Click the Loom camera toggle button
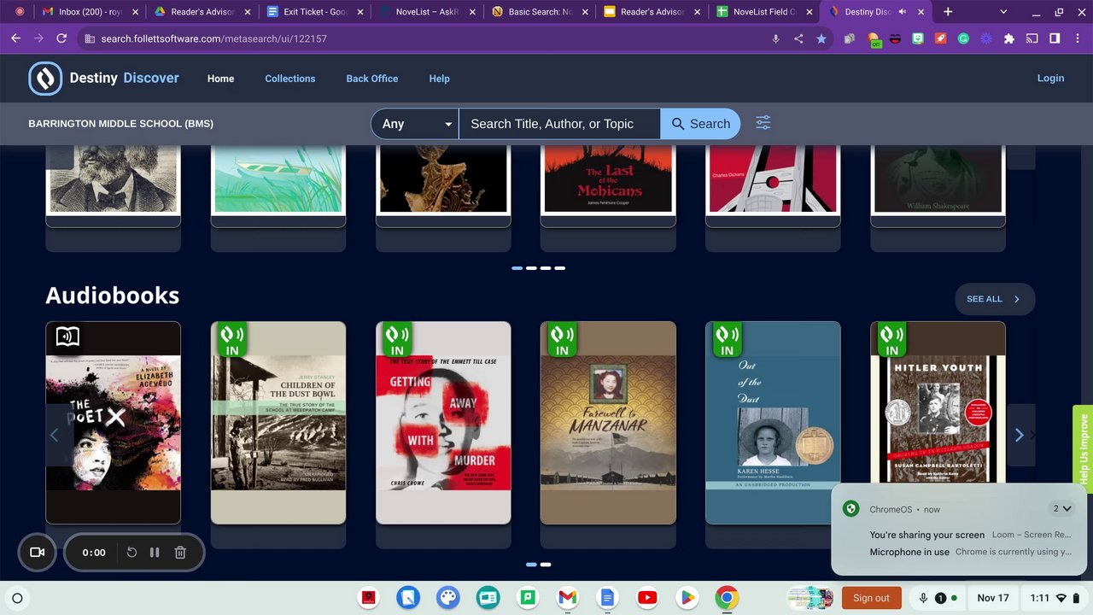1093x615 pixels. point(38,553)
